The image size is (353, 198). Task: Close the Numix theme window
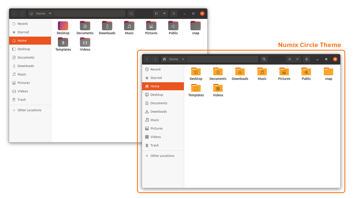(335, 59)
